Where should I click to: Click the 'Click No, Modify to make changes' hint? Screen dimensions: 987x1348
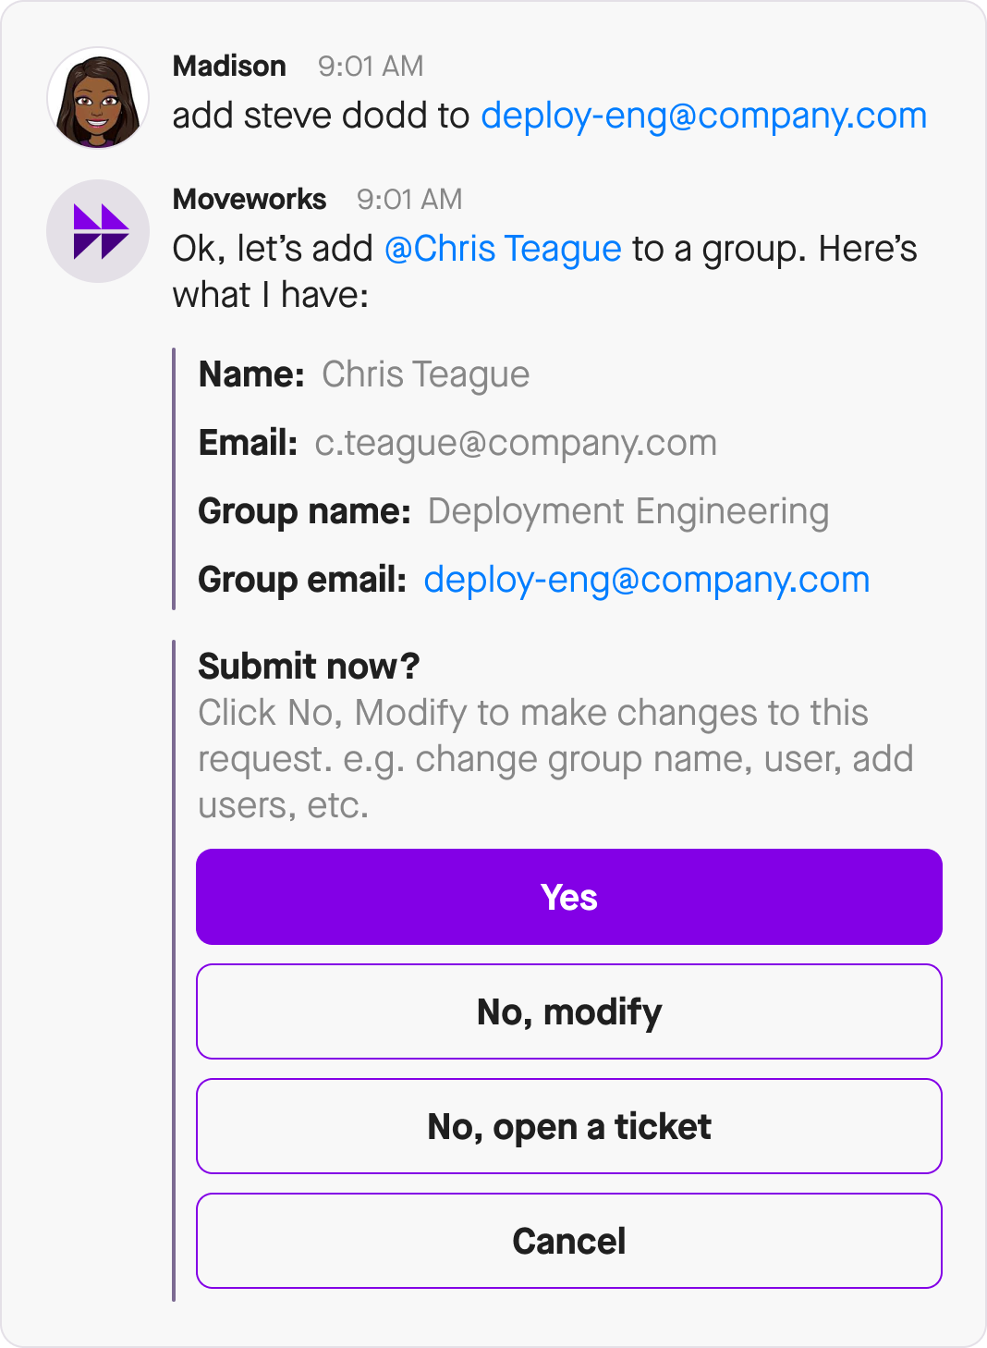(554, 759)
